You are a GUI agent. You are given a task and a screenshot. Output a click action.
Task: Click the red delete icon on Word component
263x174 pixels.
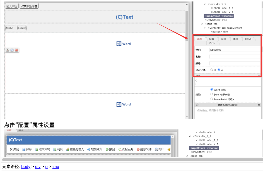[16, 50]
